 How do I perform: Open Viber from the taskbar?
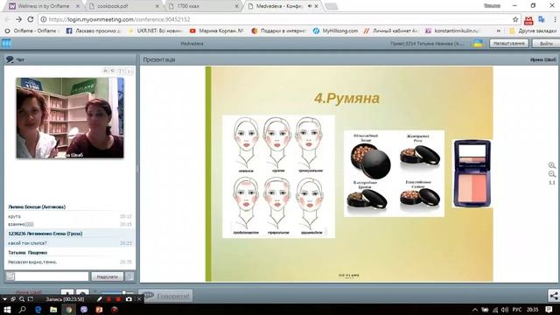point(84,310)
